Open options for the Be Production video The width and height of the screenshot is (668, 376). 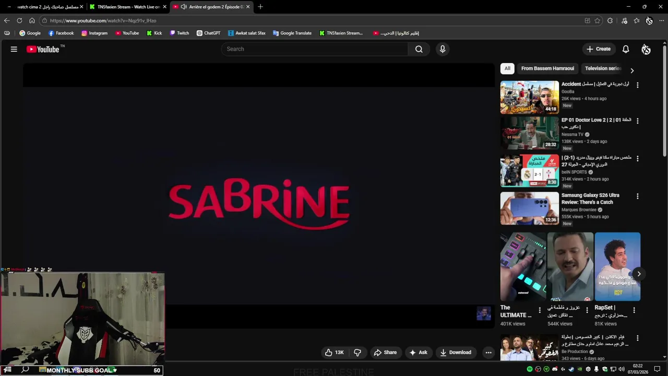(637, 338)
